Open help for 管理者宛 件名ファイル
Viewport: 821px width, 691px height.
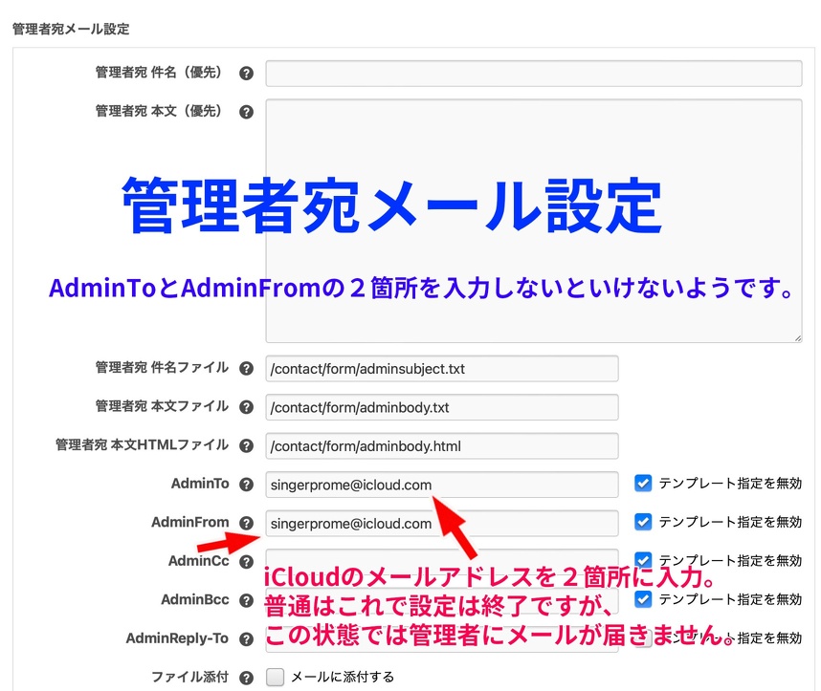246,368
